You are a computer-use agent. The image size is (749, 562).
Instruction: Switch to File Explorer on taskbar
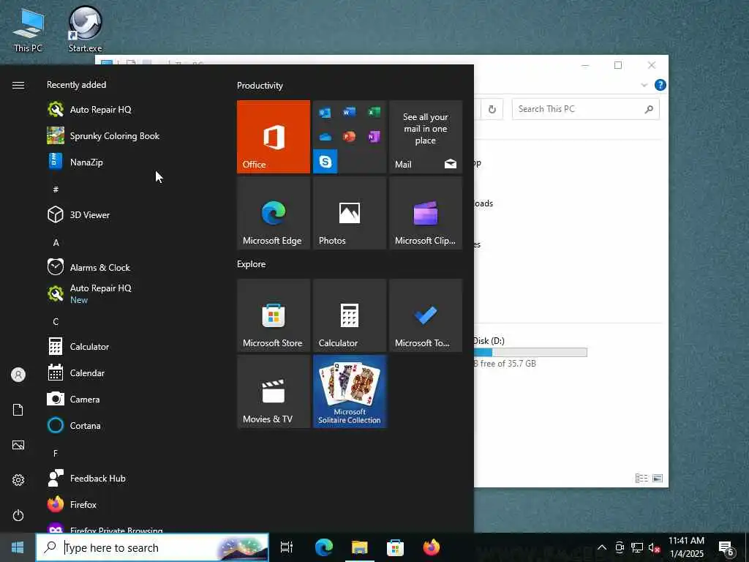[359, 547]
